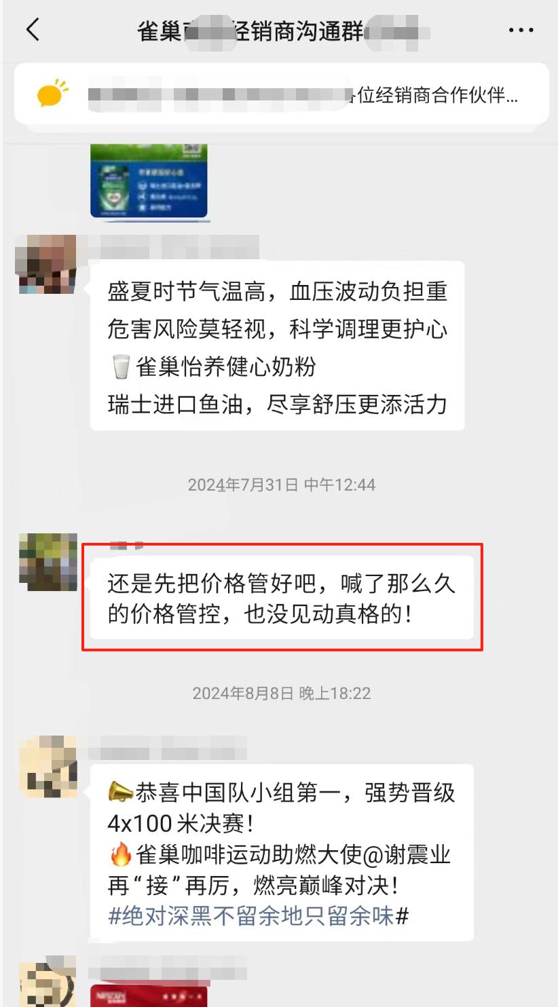The width and height of the screenshot is (558, 1007).
Task: Tap the milk glass emoji in message
Action: pyautogui.click(x=120, y=367)
